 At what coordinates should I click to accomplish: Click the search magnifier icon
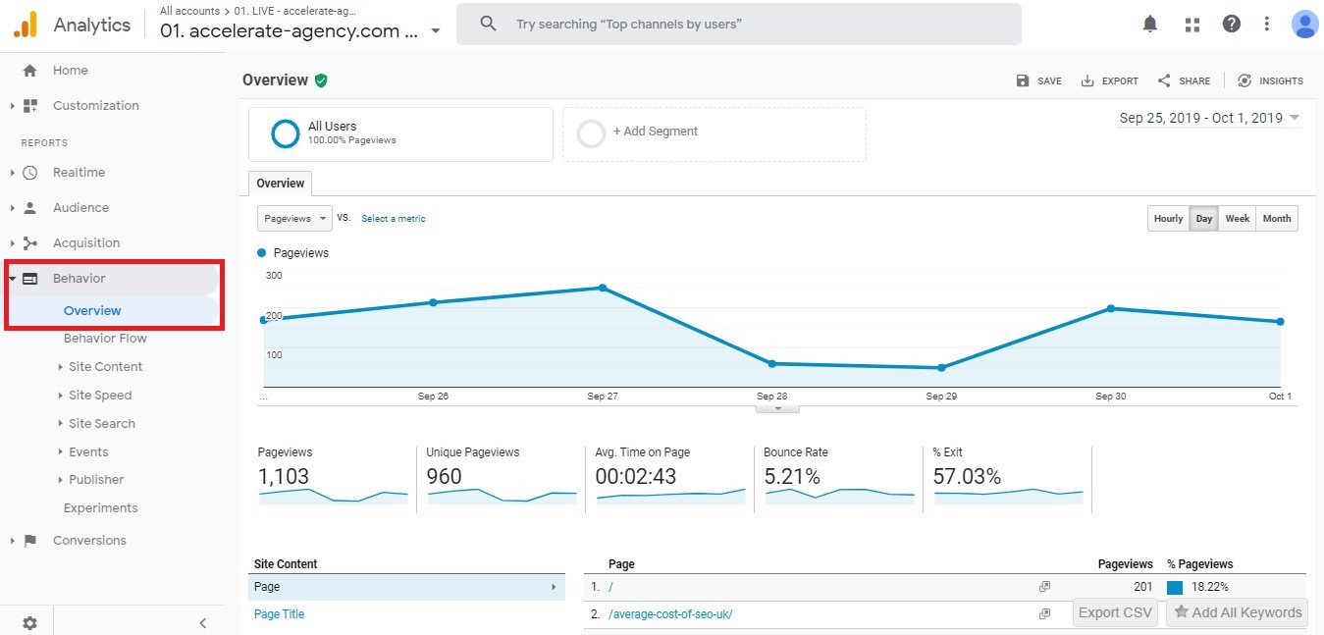click(x=488, y=24)
